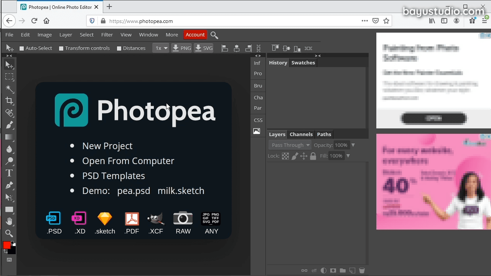Click the align horizontal centers icon
The width and height of the screenshot is (491, 276).
click(x=237, y=48)
